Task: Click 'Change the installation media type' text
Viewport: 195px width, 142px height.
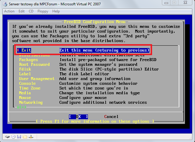Action: point(99,93)
